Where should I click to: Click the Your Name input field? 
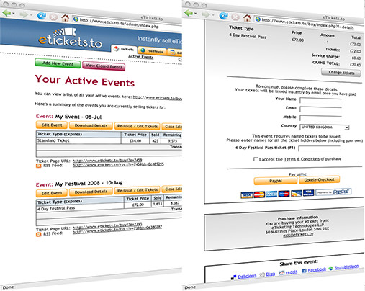pos(320,100)
